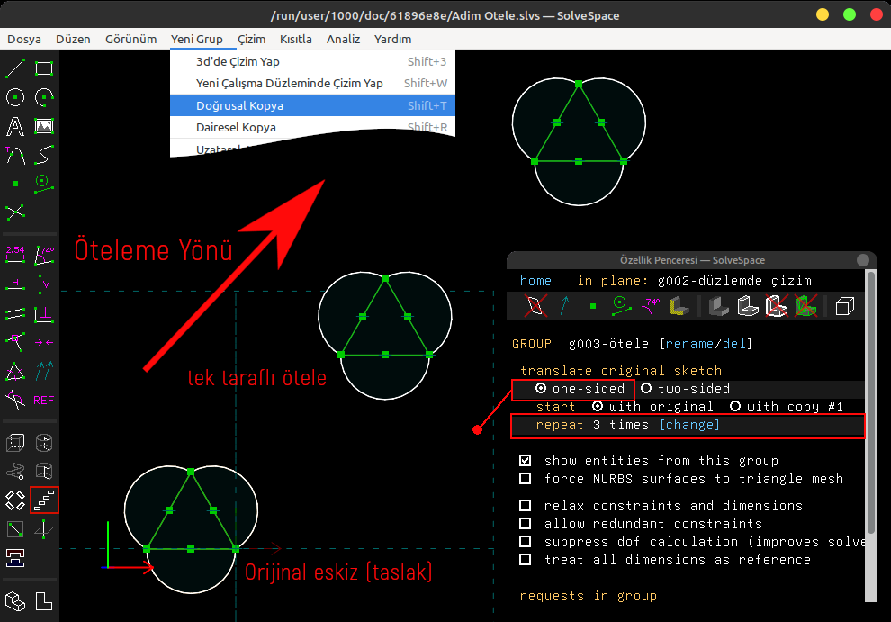This screenshot has height=622, width=891.
Task: Open the Analiz menu
Action: pos(343,40)
